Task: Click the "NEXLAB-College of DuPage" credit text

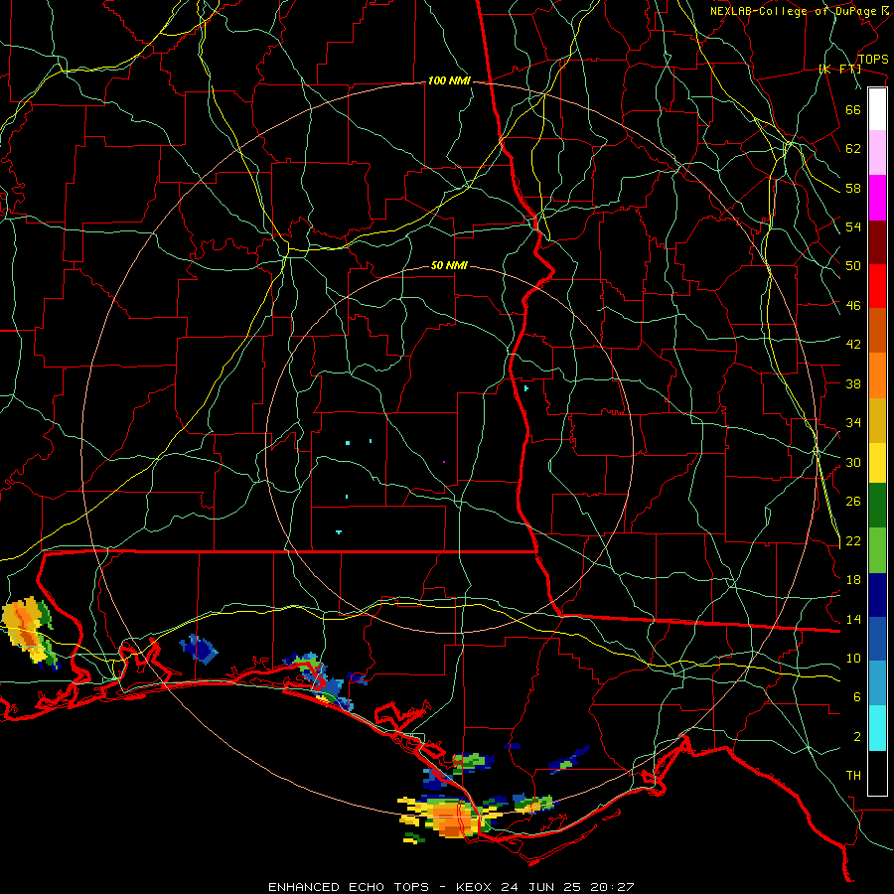Action: click(793, 11)
